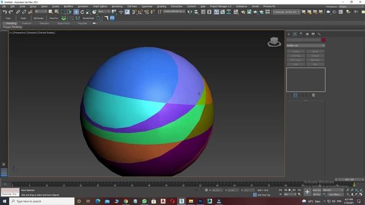This screenshot has height=205, width=365.
Task: Click the Mirror tool icon
Action: 190,12
